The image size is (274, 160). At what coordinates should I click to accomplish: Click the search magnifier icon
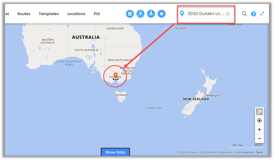[x=244, y=14]
